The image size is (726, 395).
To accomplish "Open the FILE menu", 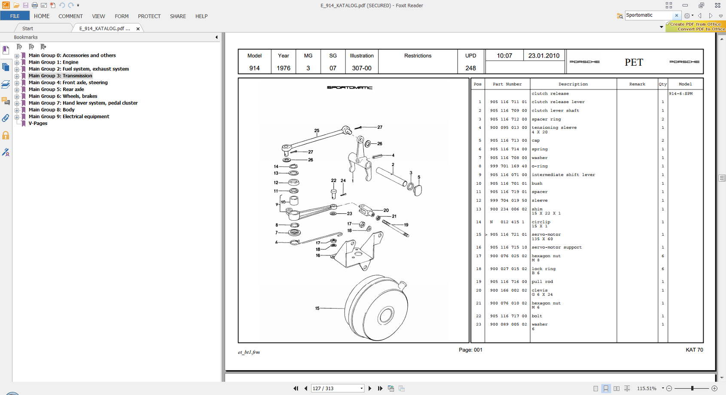I will 15,16.
